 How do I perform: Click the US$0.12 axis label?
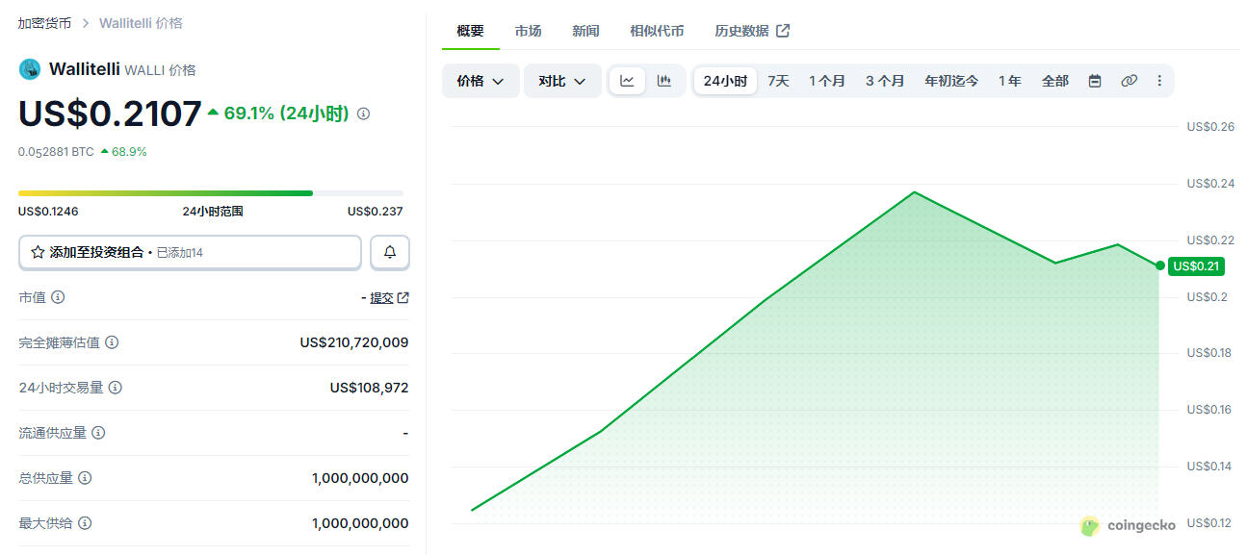(1210, 523)
